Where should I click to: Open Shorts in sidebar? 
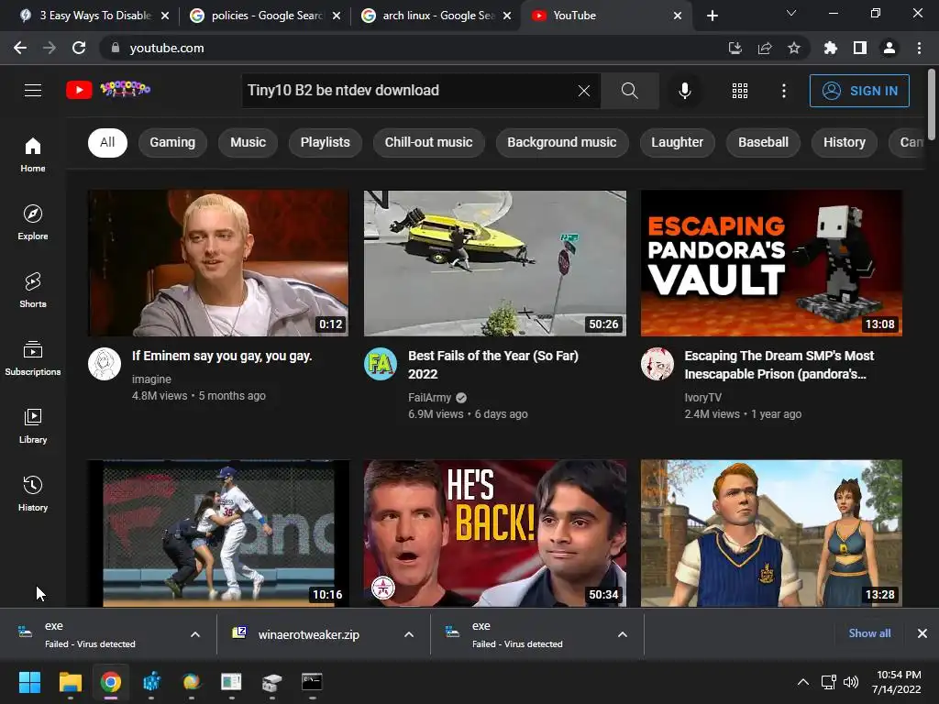click(x=33, y=291)
